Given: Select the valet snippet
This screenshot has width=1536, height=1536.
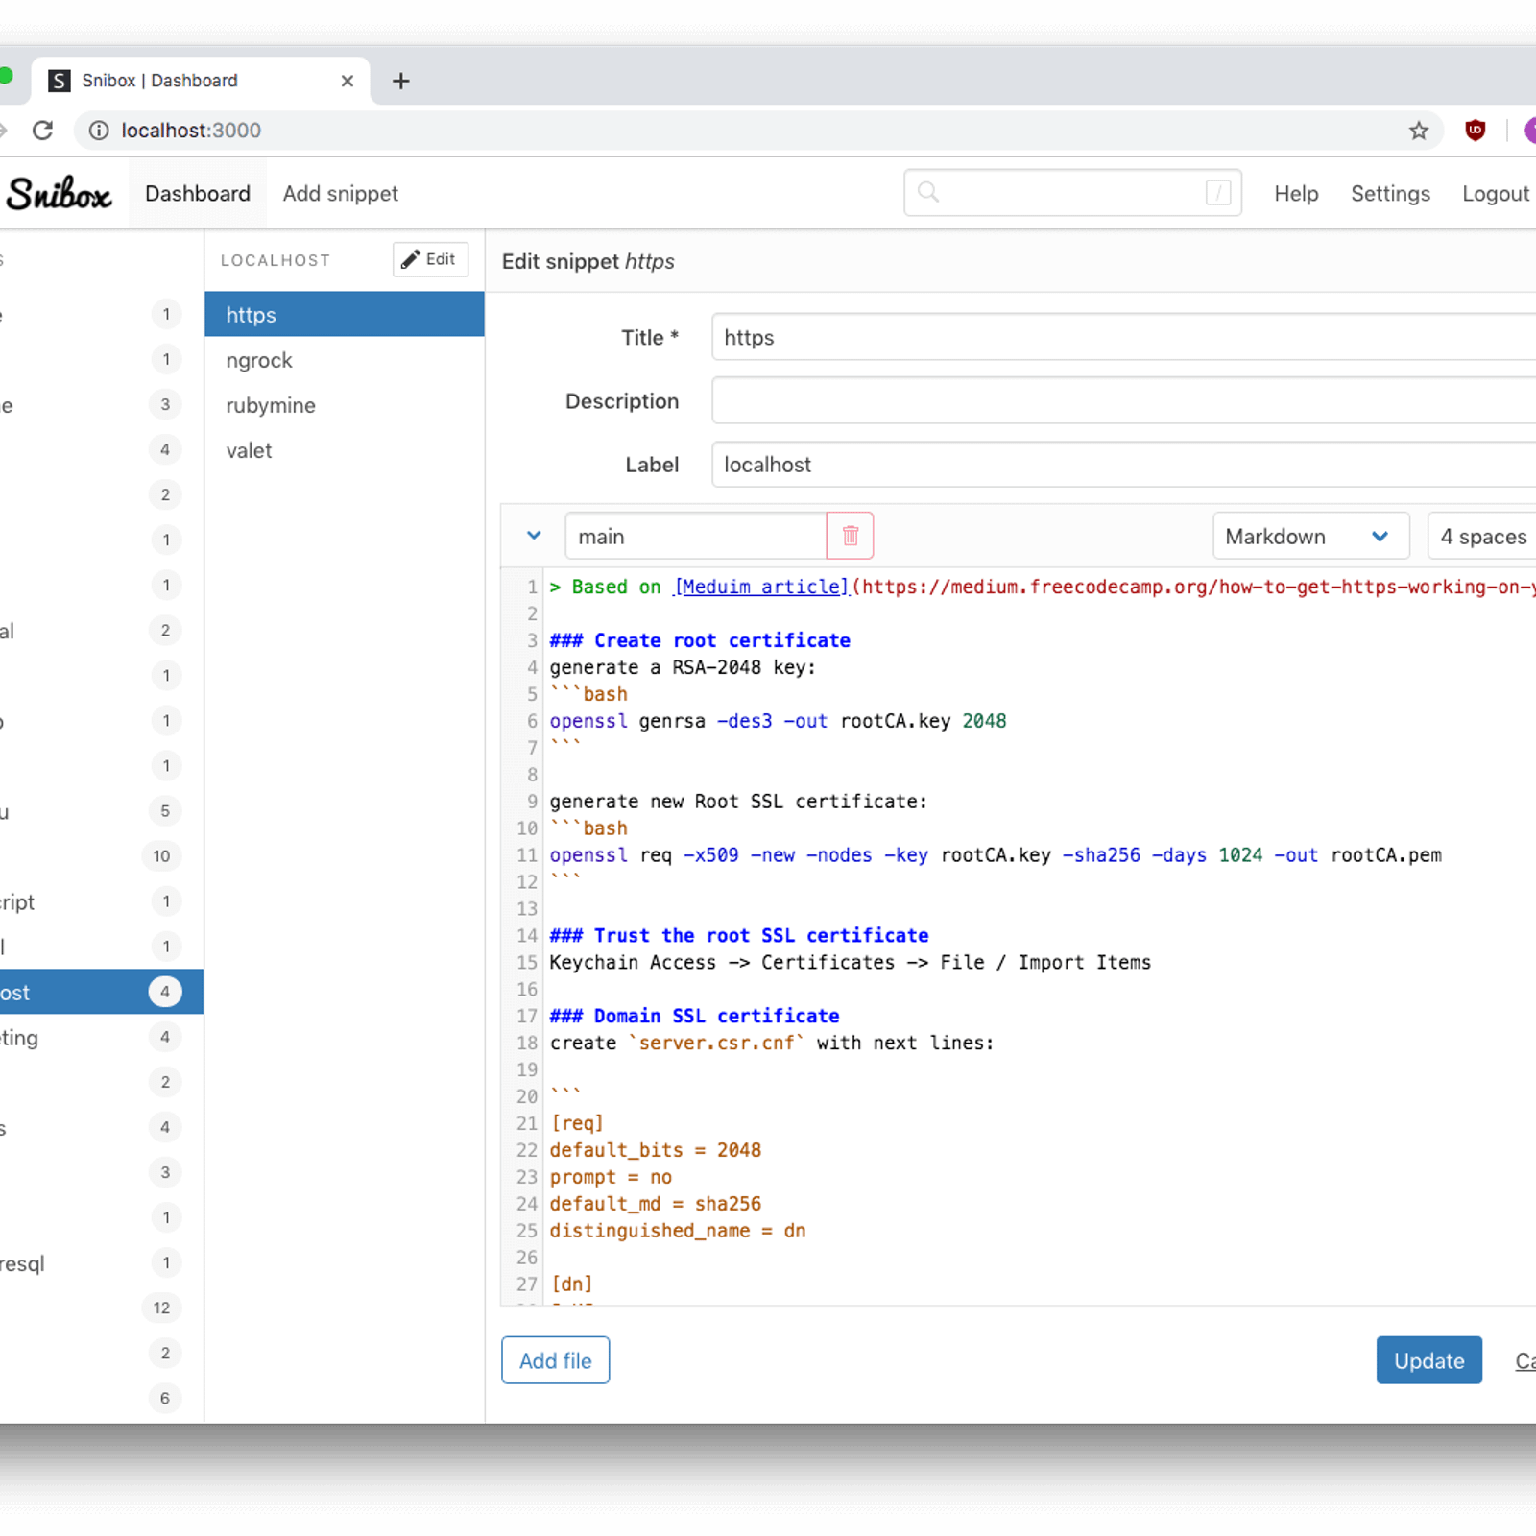Looking at the screenshot, I should [344, 450].
